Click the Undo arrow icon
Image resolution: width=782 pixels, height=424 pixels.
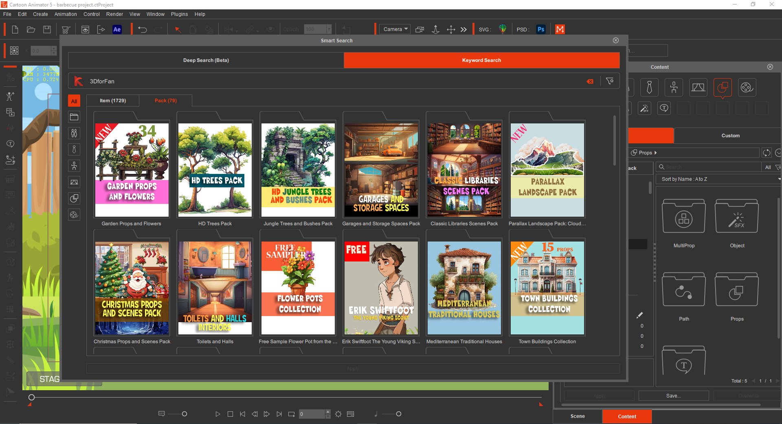[x=142, y=29]
